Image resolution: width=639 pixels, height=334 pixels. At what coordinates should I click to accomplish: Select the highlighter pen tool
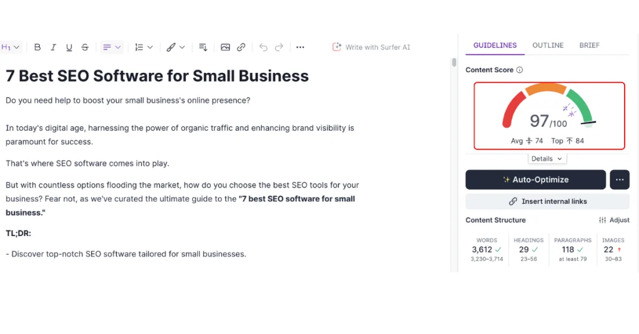tap(171, 47)
